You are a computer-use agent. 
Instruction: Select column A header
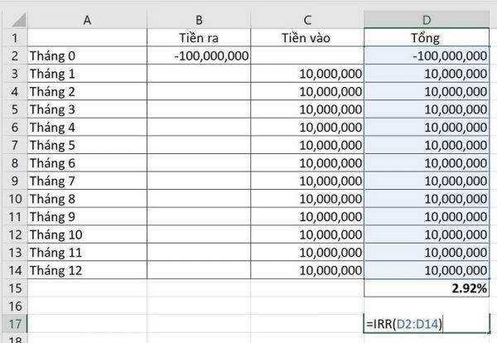point(87,20)
